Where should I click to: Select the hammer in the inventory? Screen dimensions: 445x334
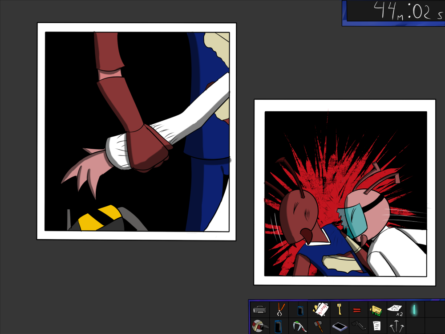click(x=318, y=326)
